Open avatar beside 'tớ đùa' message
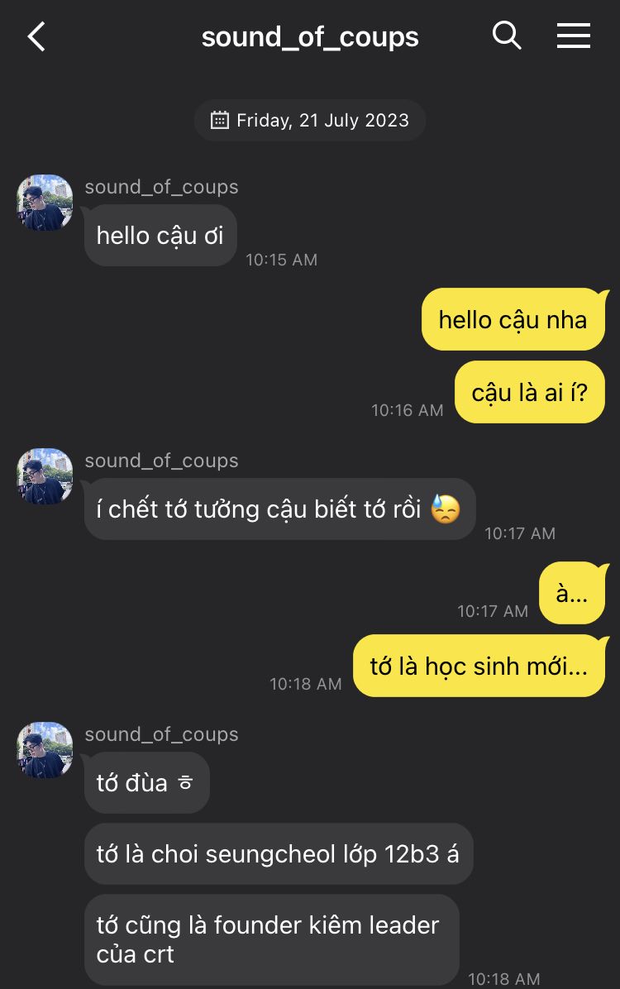The width and height of the screenshot is (620, 989). pyautogui.click(x=45, y=750)
